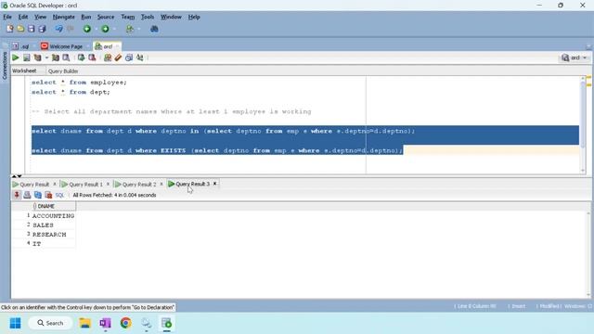This screenshot has width=594, height=334.
Task: Click the Run Script icon
Action: click(27, 58)
